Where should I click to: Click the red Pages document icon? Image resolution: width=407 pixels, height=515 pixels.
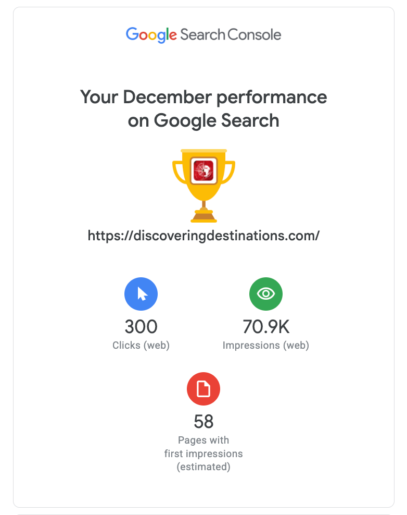[203, 389]
